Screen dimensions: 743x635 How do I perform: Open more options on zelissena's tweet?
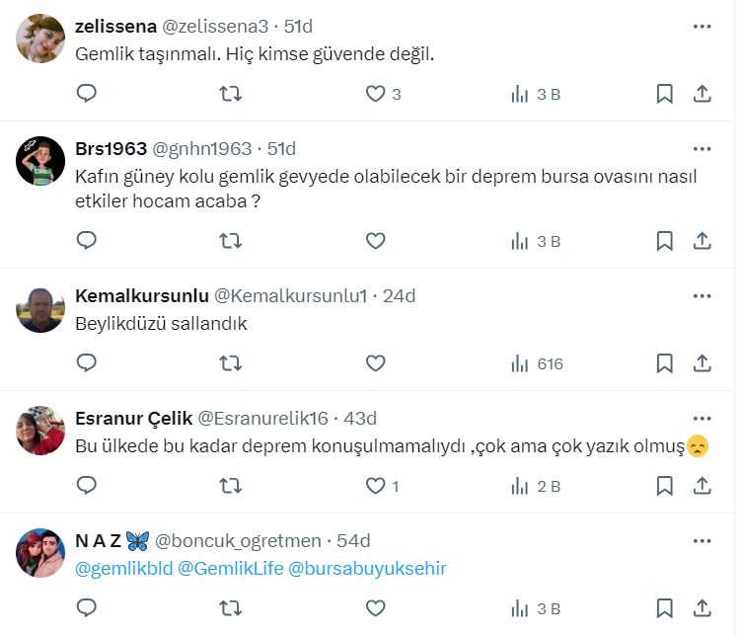coord(702,26)
